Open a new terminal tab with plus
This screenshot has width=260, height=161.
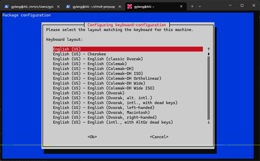pos(192,6)
